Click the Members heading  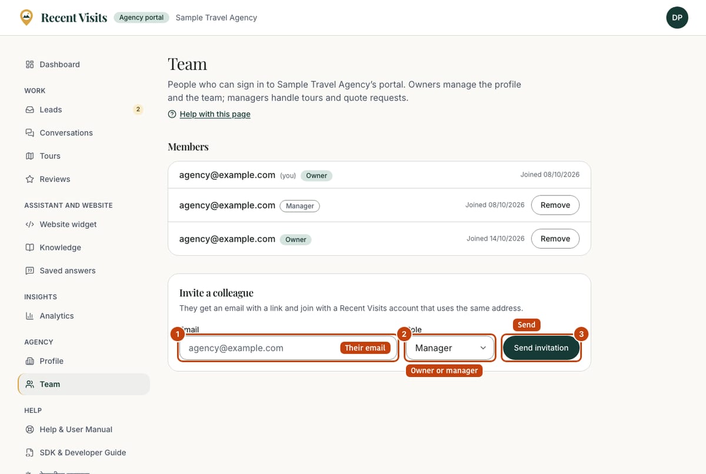(x=188, y=147)
